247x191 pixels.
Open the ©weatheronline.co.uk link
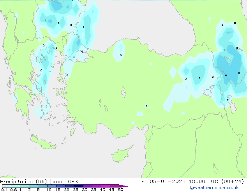[214, 187]
